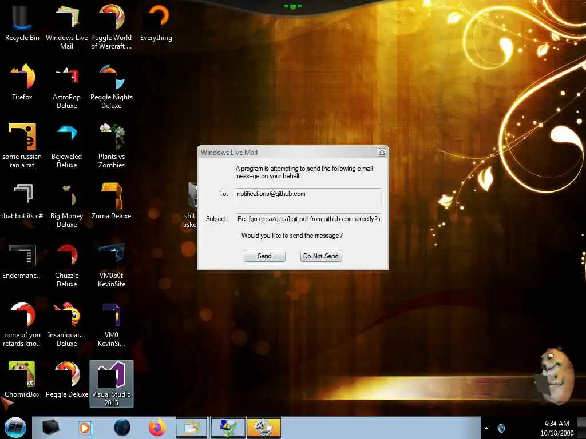Select Visual Studio 2015 desktop icon
This screenshot has height=439, width=586.
pyautogui.click(x=112, y=384)
